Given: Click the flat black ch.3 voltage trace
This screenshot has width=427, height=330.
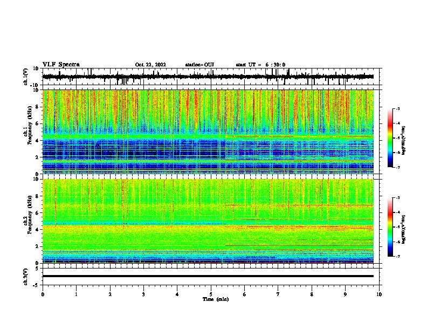Looking at the screenshot, I should pyautogui.click(x=208, y=276).
